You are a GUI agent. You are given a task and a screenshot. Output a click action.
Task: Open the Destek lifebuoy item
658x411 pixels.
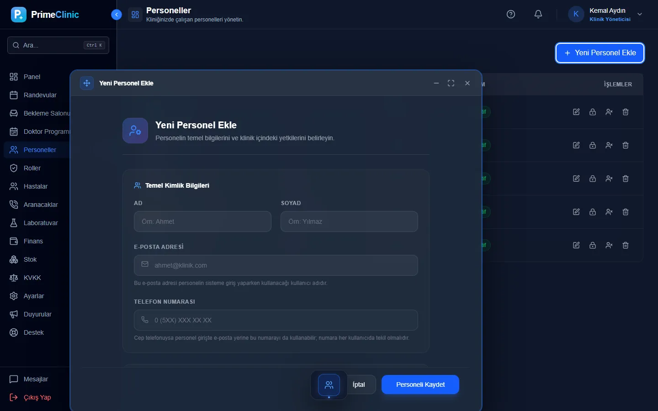(x=37, y=332)
